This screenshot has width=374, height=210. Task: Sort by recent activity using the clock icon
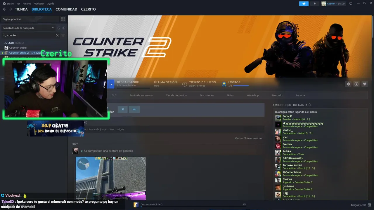point(59,28)
